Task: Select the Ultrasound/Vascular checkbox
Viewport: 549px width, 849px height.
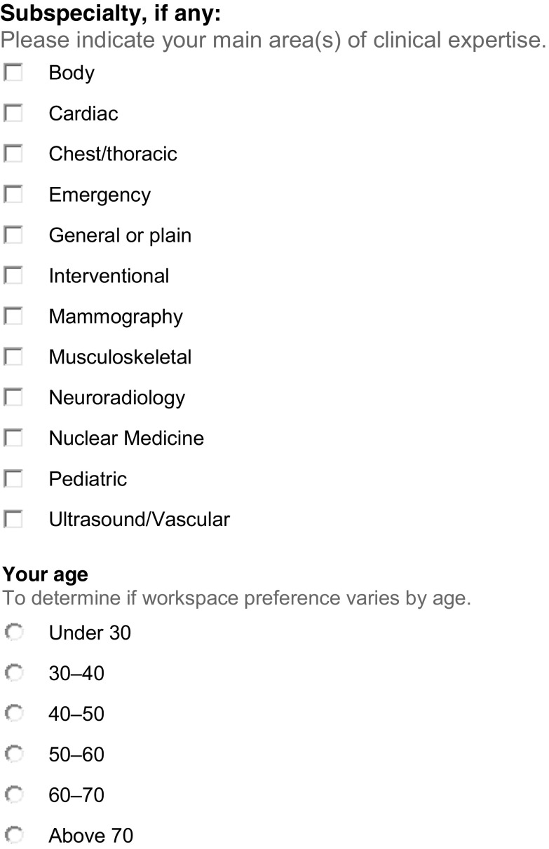Action: click(x=13, y=520)
